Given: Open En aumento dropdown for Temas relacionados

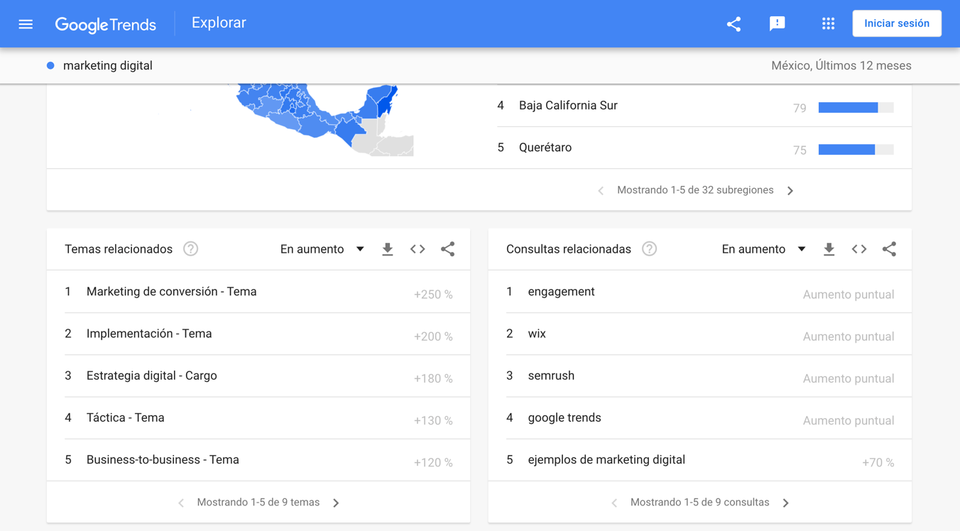Looking at the screenshot, I should click(x=322, y=249).
